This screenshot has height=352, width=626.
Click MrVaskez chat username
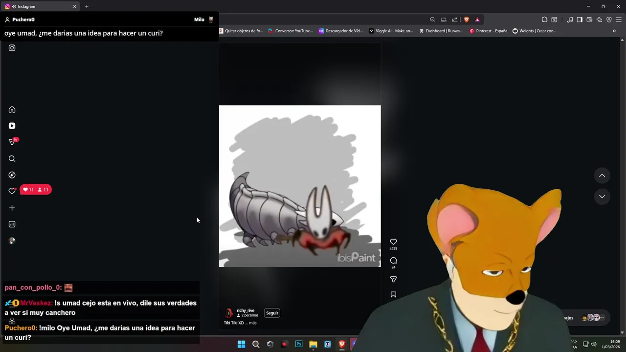[35, 303]
